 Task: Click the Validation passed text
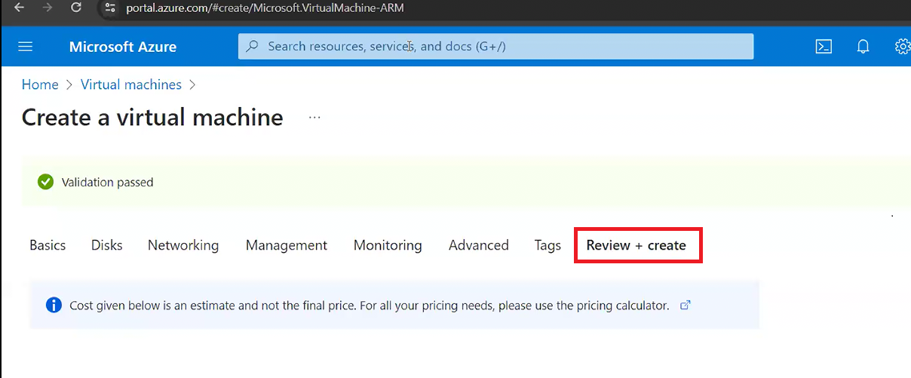click(x=107, y=182)
